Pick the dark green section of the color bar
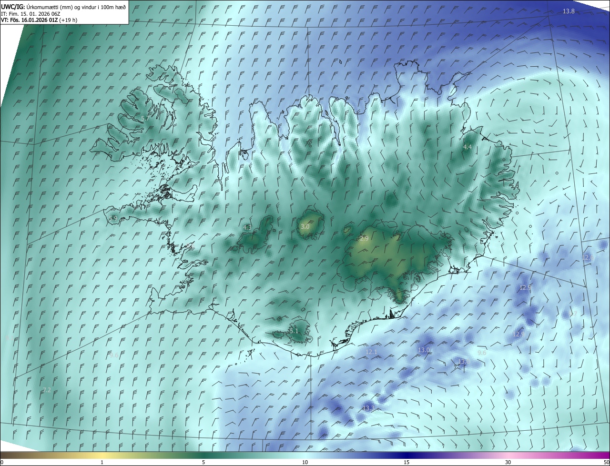This screenshot has height=466, width=610. coord(203,456)
